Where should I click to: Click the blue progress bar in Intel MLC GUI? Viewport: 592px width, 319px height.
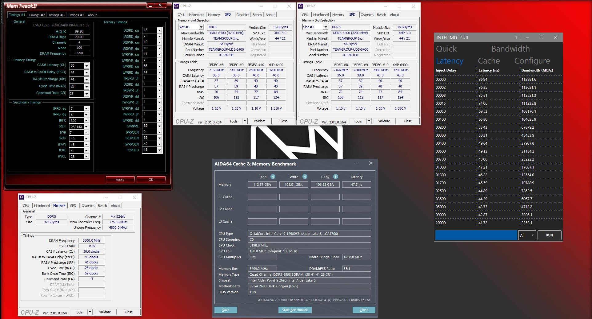point(476,235)
